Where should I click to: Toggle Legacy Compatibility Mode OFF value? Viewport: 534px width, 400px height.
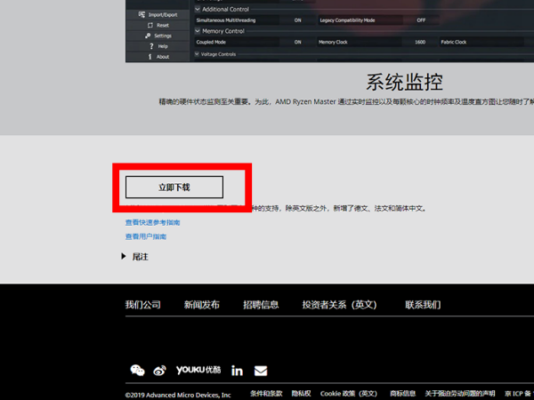420,19
